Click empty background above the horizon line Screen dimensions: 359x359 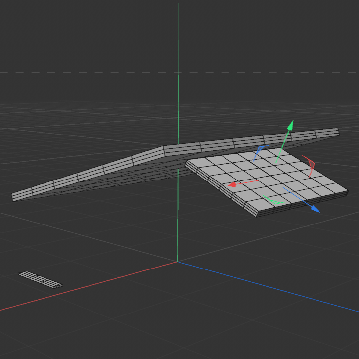[89, 35]
